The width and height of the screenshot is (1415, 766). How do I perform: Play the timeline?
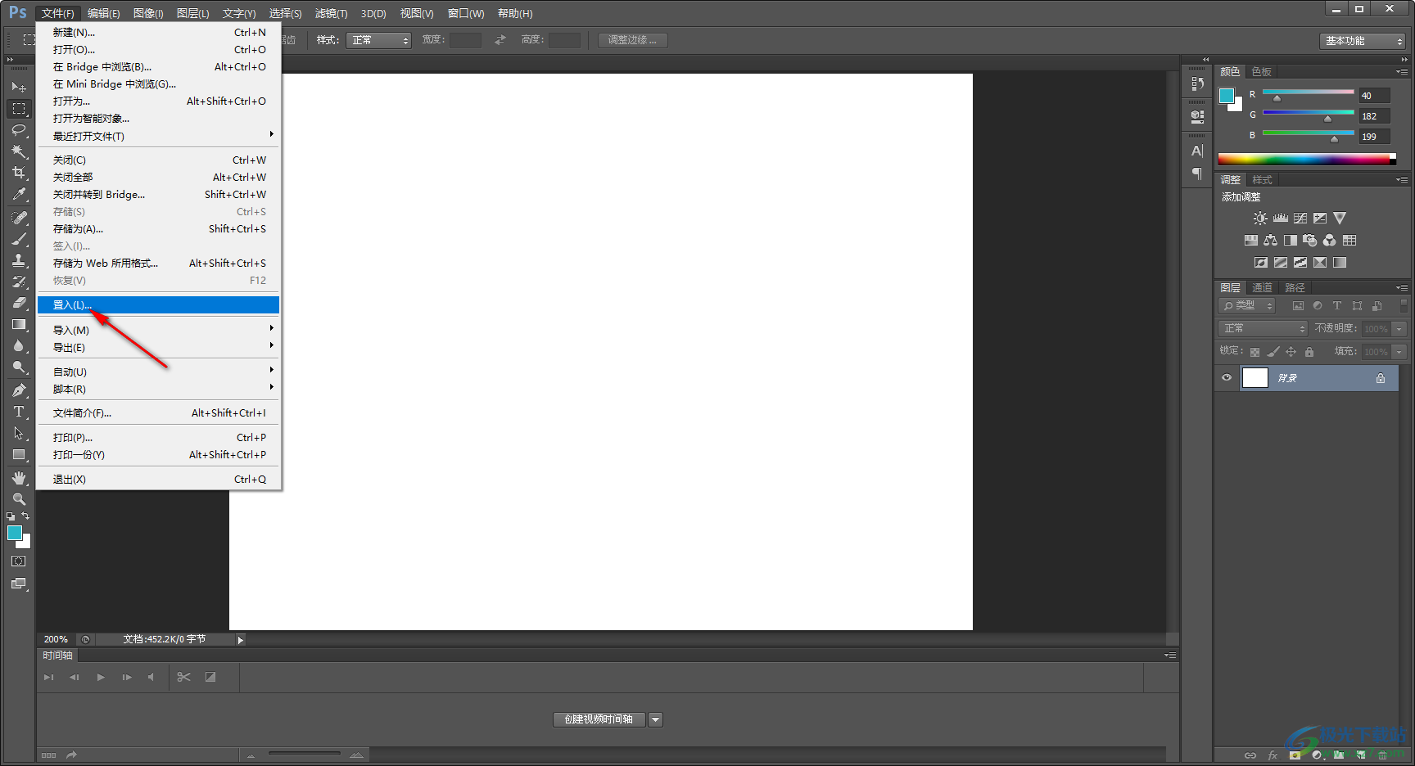101,677
